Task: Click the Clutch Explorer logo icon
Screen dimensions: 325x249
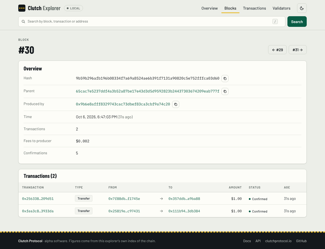Action: point(22,8)
